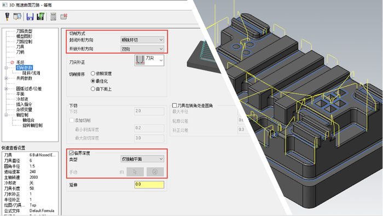This screenshot has height=216, width=383.
Task: Open the 开放外形方向 dropdown
Action: click(142, 49)
